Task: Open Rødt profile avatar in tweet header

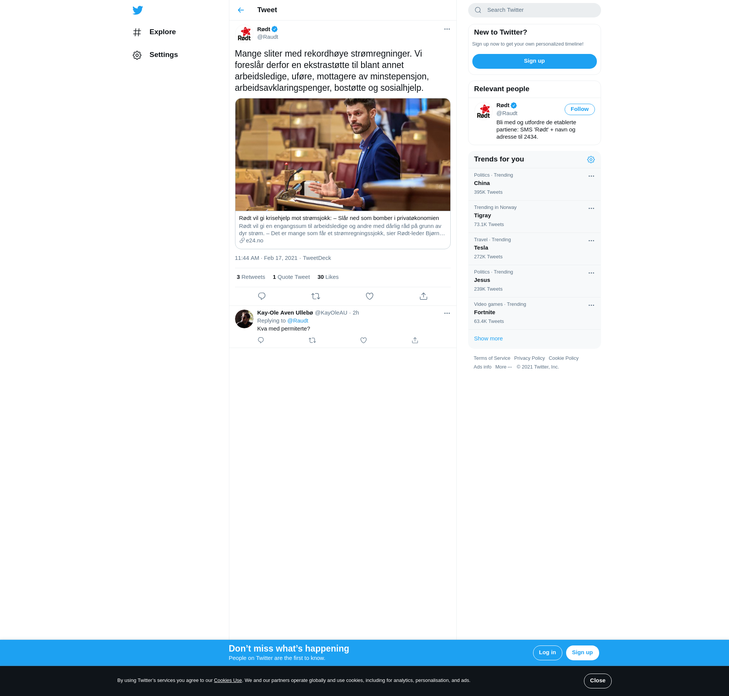Action: point(244,33)
